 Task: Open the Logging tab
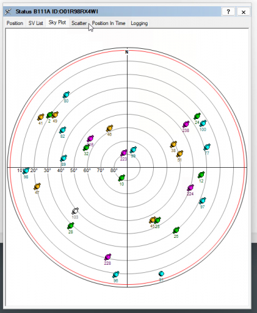[139, 23]
